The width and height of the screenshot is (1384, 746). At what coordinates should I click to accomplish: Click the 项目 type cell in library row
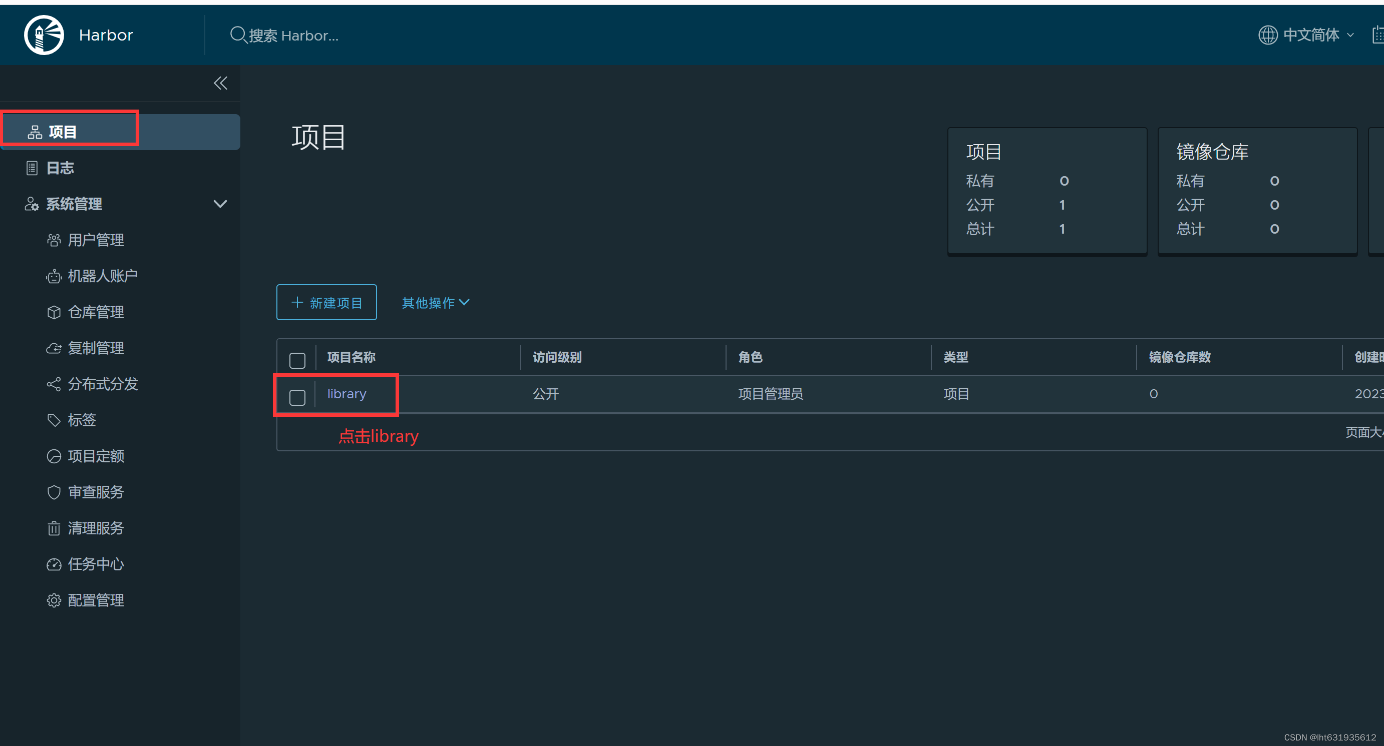pyautogui.click(x=956, y=394)
